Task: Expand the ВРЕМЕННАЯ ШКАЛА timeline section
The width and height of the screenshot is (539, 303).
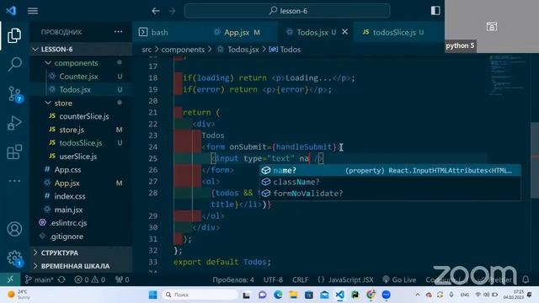Action: click(x=81, y=266)
